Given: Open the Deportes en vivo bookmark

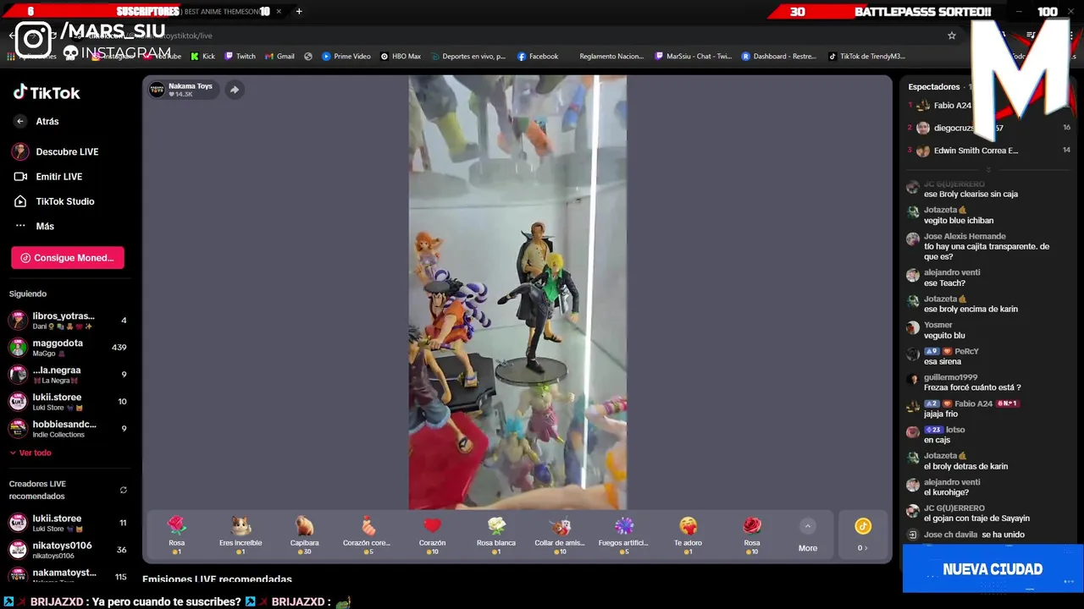Looking at the screenshot, I should (467, 57).
